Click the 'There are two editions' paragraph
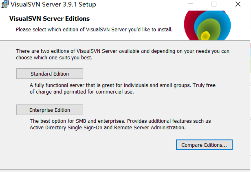The height and width of the screenshot is (172, 251). pos(123,54)
